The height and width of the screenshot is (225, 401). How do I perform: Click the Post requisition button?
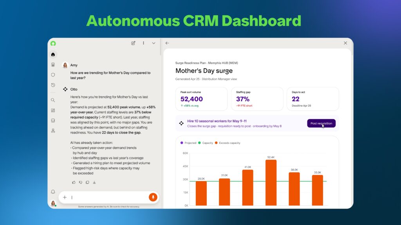point(321,123)
